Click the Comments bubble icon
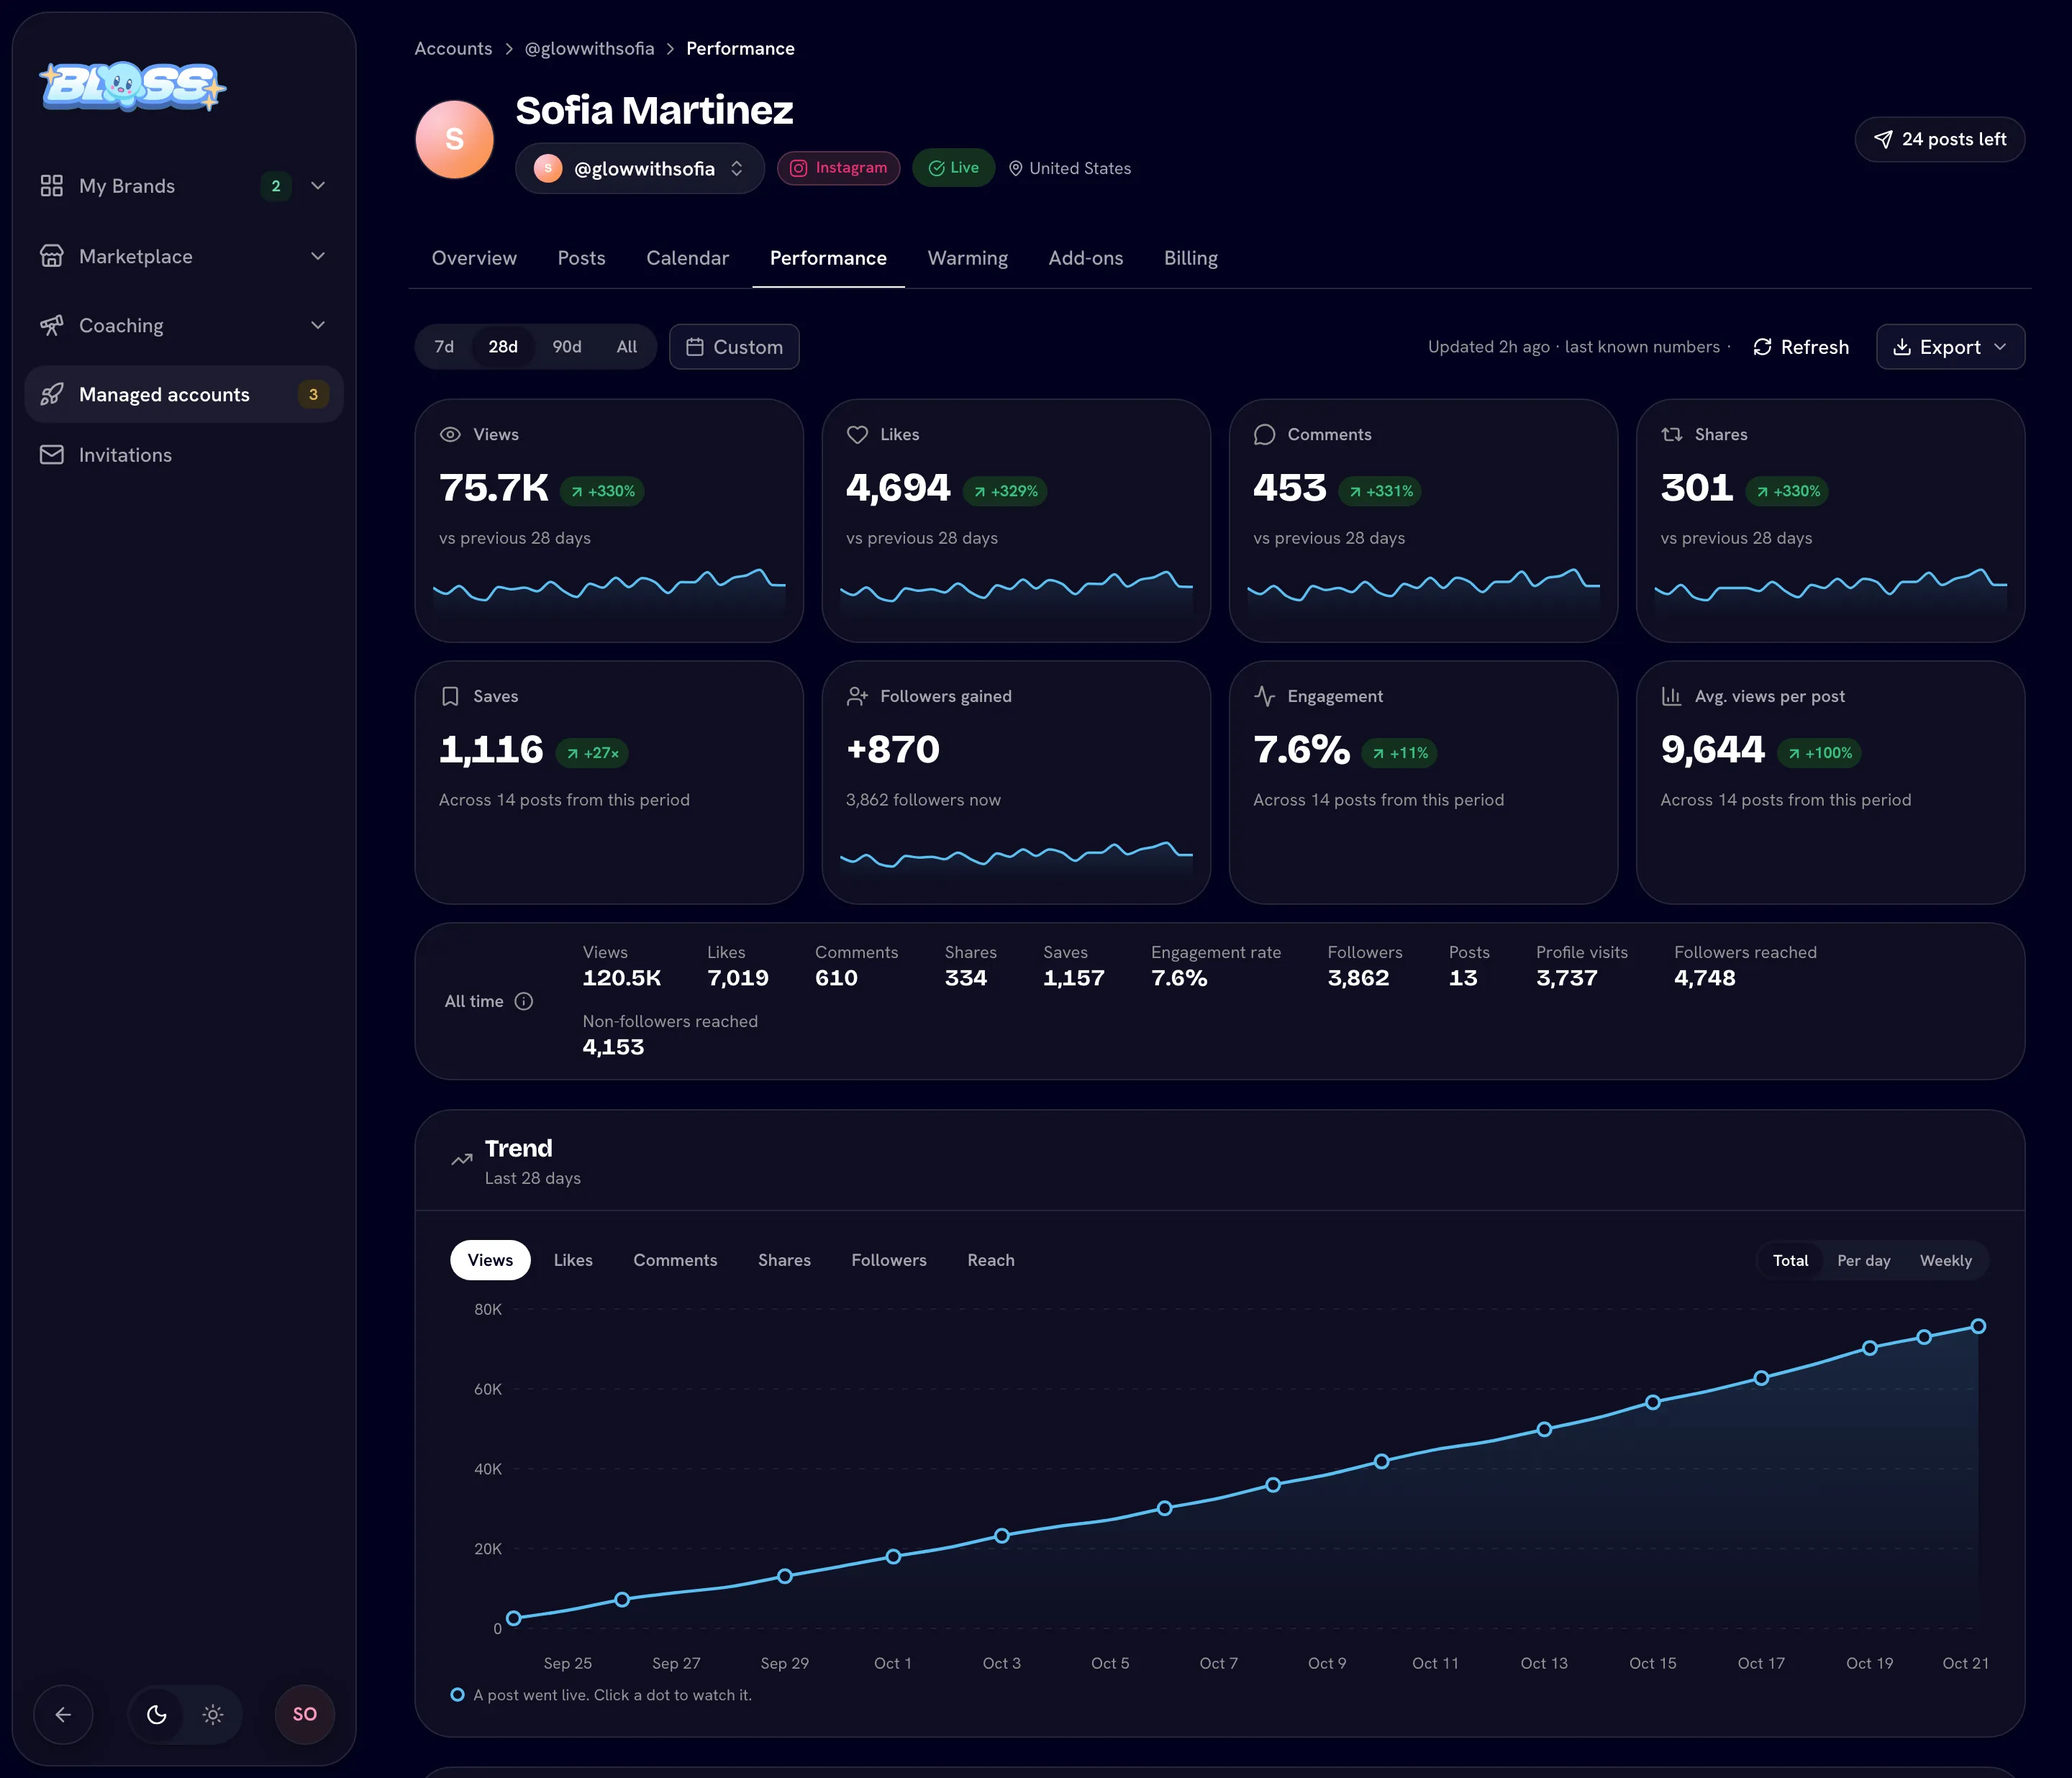2072x1778 pixels. [1264, 434]
